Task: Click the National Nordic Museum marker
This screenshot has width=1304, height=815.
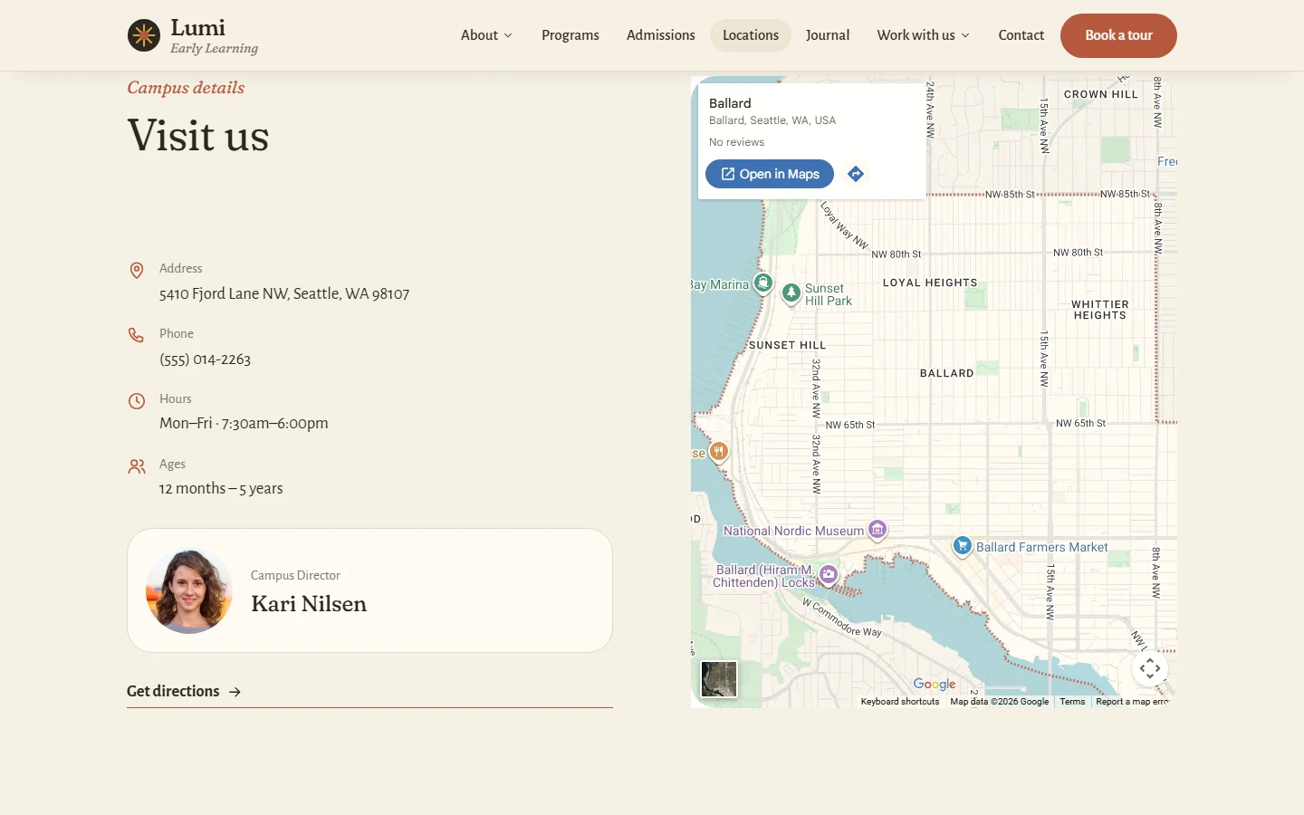Action: 877,530
